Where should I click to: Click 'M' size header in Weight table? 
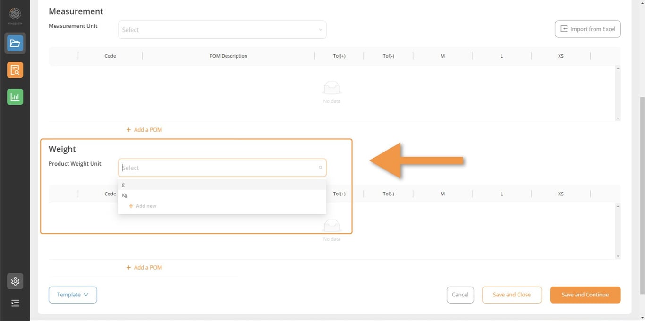click(x=442, y=194)
